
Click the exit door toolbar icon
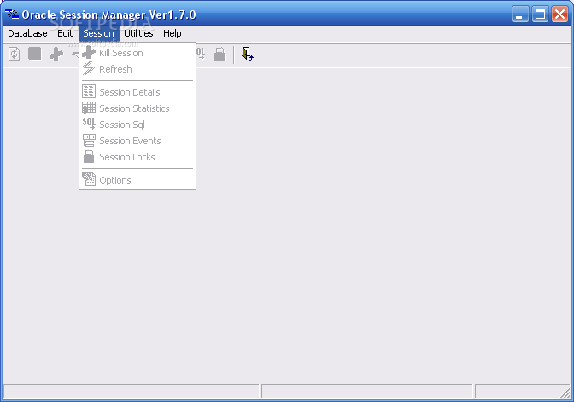click(x=248, y=54)
